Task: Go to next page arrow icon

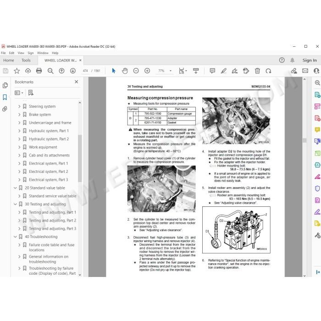Action: coord(72,71)
